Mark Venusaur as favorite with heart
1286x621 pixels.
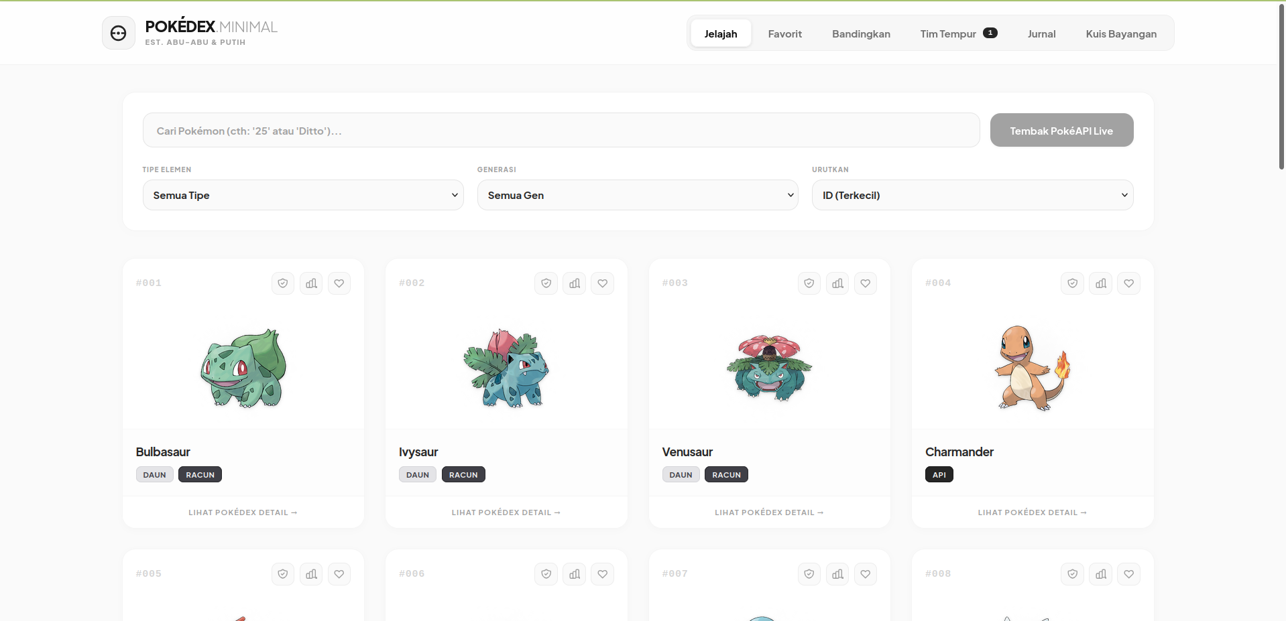coord(866,283)
